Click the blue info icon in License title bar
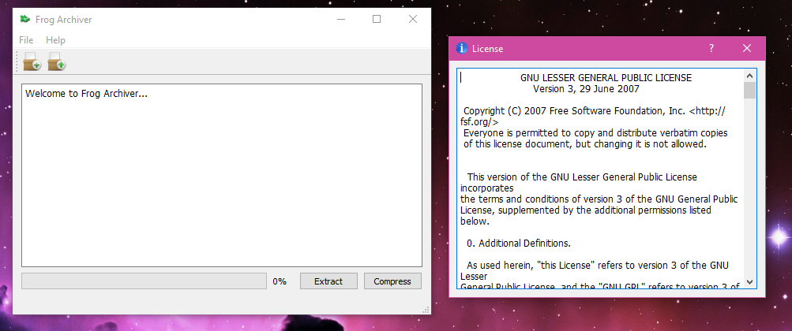Image resolution: width=792 pixels, height=331 pixels. 462,48
